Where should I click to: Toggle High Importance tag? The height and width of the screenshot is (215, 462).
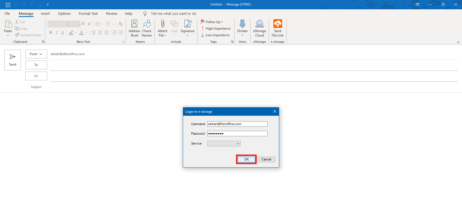(216, 29)
